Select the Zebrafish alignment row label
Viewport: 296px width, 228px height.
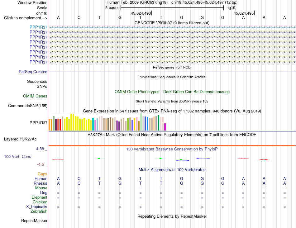pos(39,211)
